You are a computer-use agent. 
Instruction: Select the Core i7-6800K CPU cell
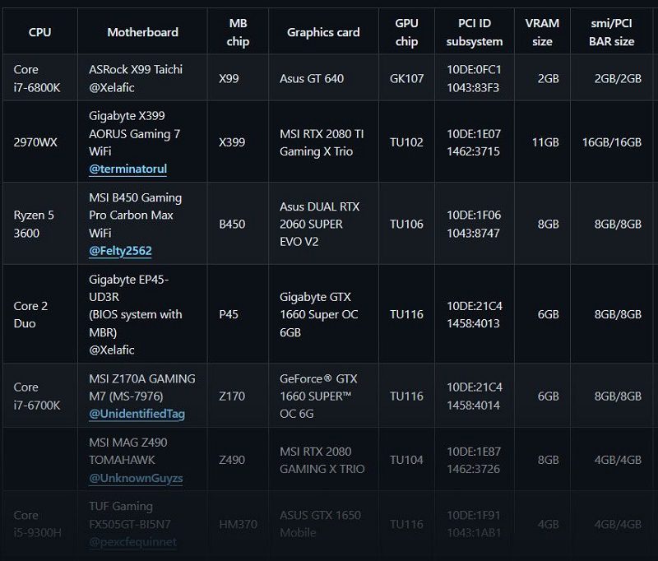click(39, 78)
